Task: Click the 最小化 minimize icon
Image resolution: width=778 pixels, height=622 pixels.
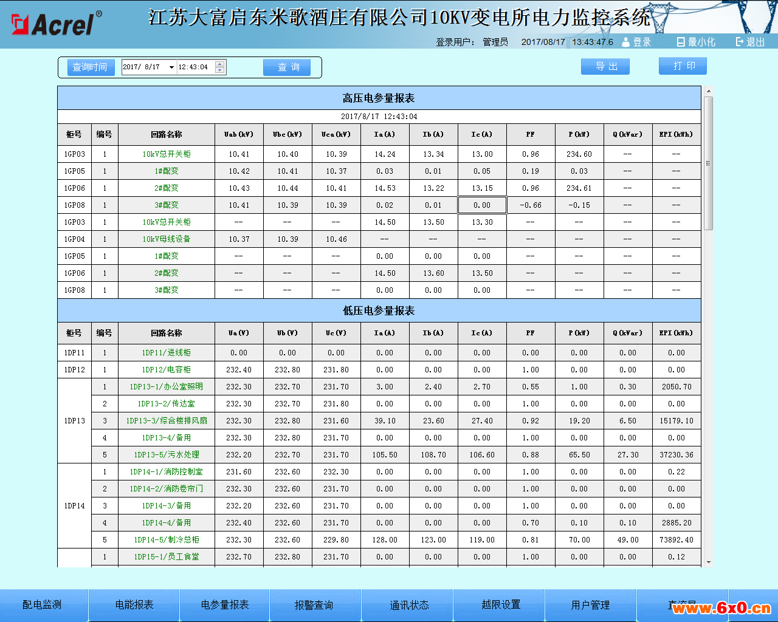Action: click(681, 42)
